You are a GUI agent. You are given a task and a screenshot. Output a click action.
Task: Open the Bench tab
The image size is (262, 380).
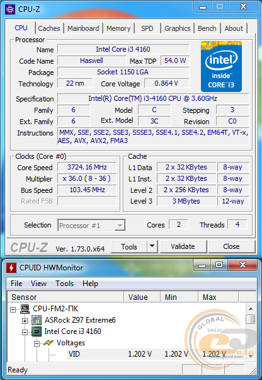[x=207, y=28]
